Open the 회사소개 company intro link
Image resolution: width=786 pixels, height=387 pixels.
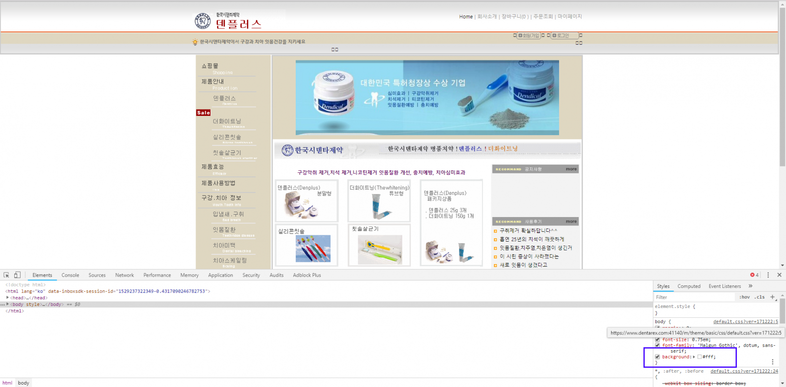487,17
